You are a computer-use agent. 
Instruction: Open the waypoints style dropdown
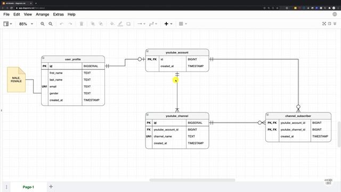[x=153, y=23]
